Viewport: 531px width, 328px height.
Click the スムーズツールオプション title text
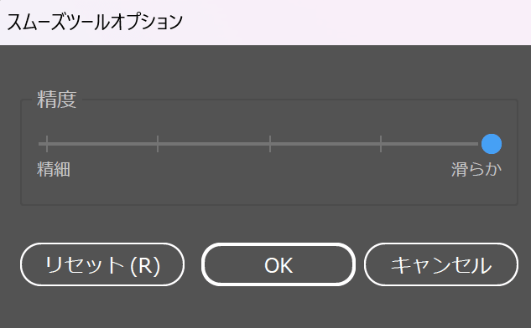point(95,23)
